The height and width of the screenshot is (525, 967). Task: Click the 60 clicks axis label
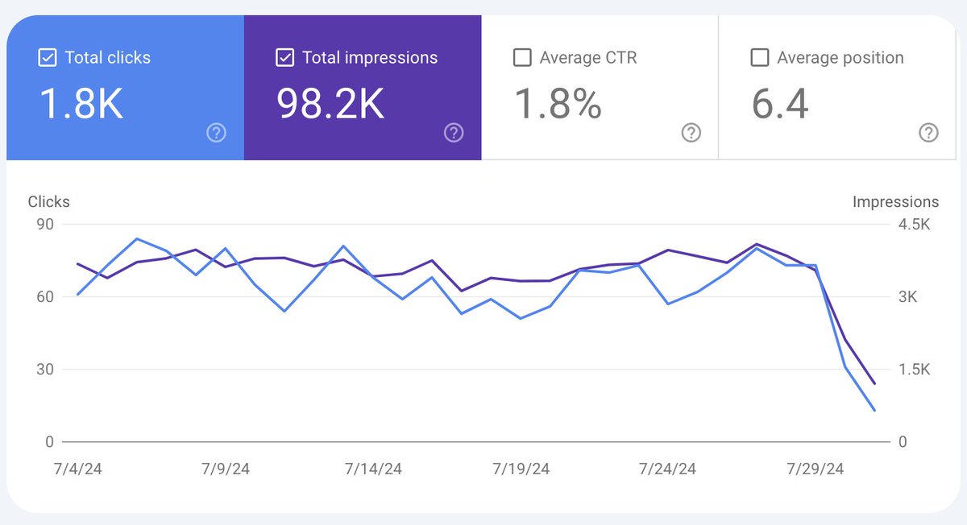(45, 297)
